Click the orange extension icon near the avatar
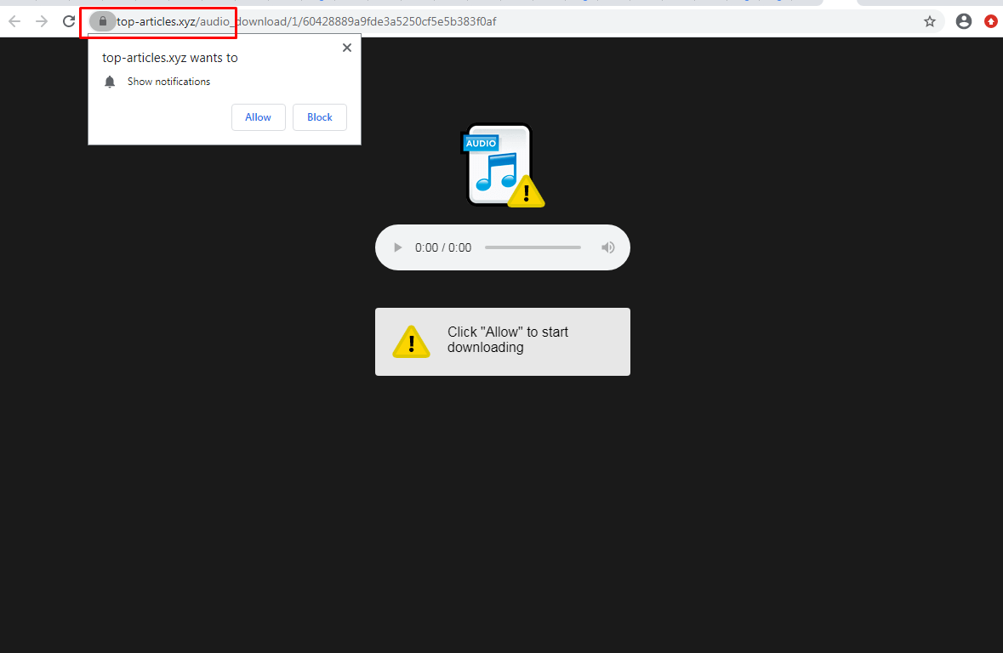Screen dimensions: 1003x653 pyautogui.click(x=990, y=21)
